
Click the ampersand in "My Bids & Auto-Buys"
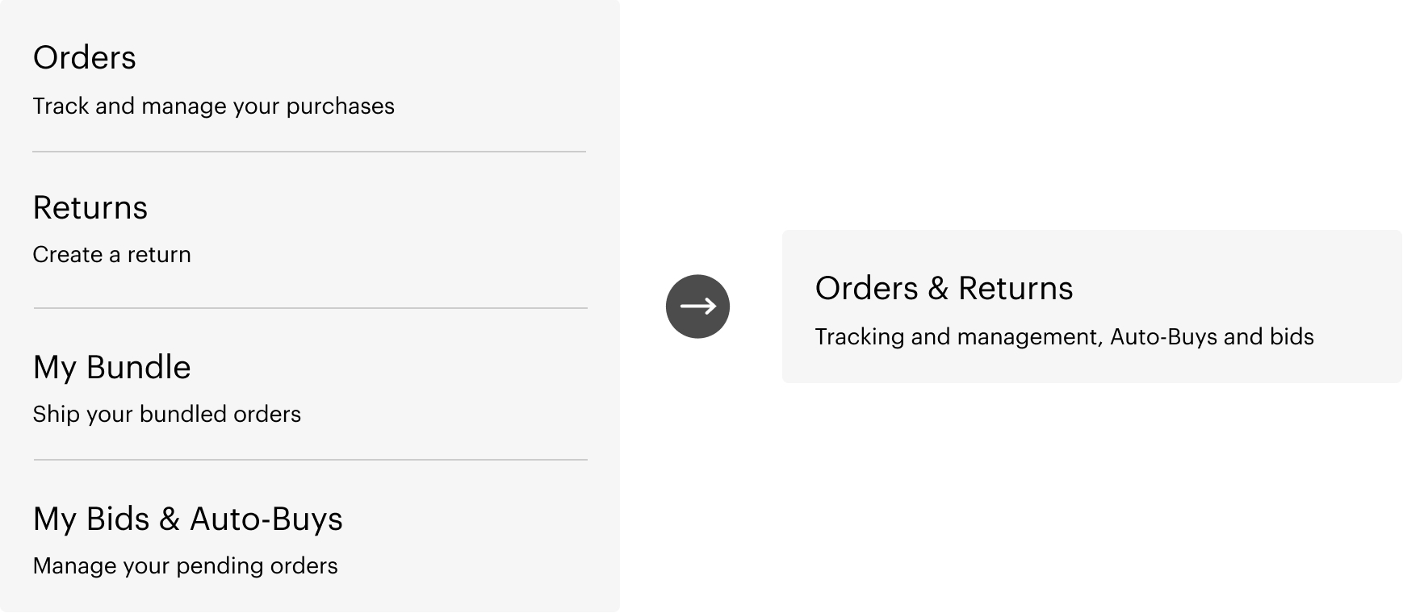169,519
